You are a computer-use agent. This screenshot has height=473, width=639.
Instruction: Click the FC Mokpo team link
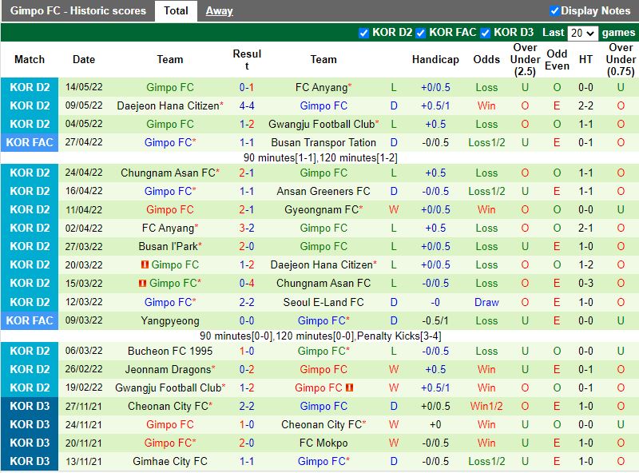click(323, 443)
